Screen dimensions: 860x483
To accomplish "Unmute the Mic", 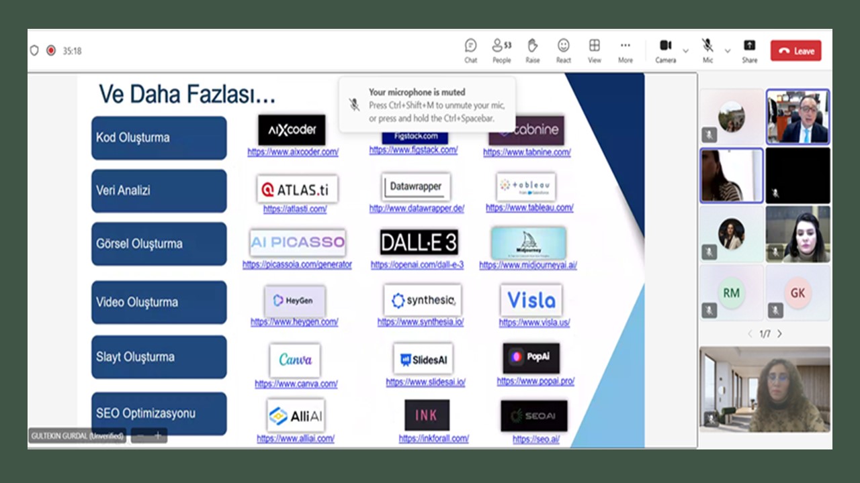I will [707, 51].
